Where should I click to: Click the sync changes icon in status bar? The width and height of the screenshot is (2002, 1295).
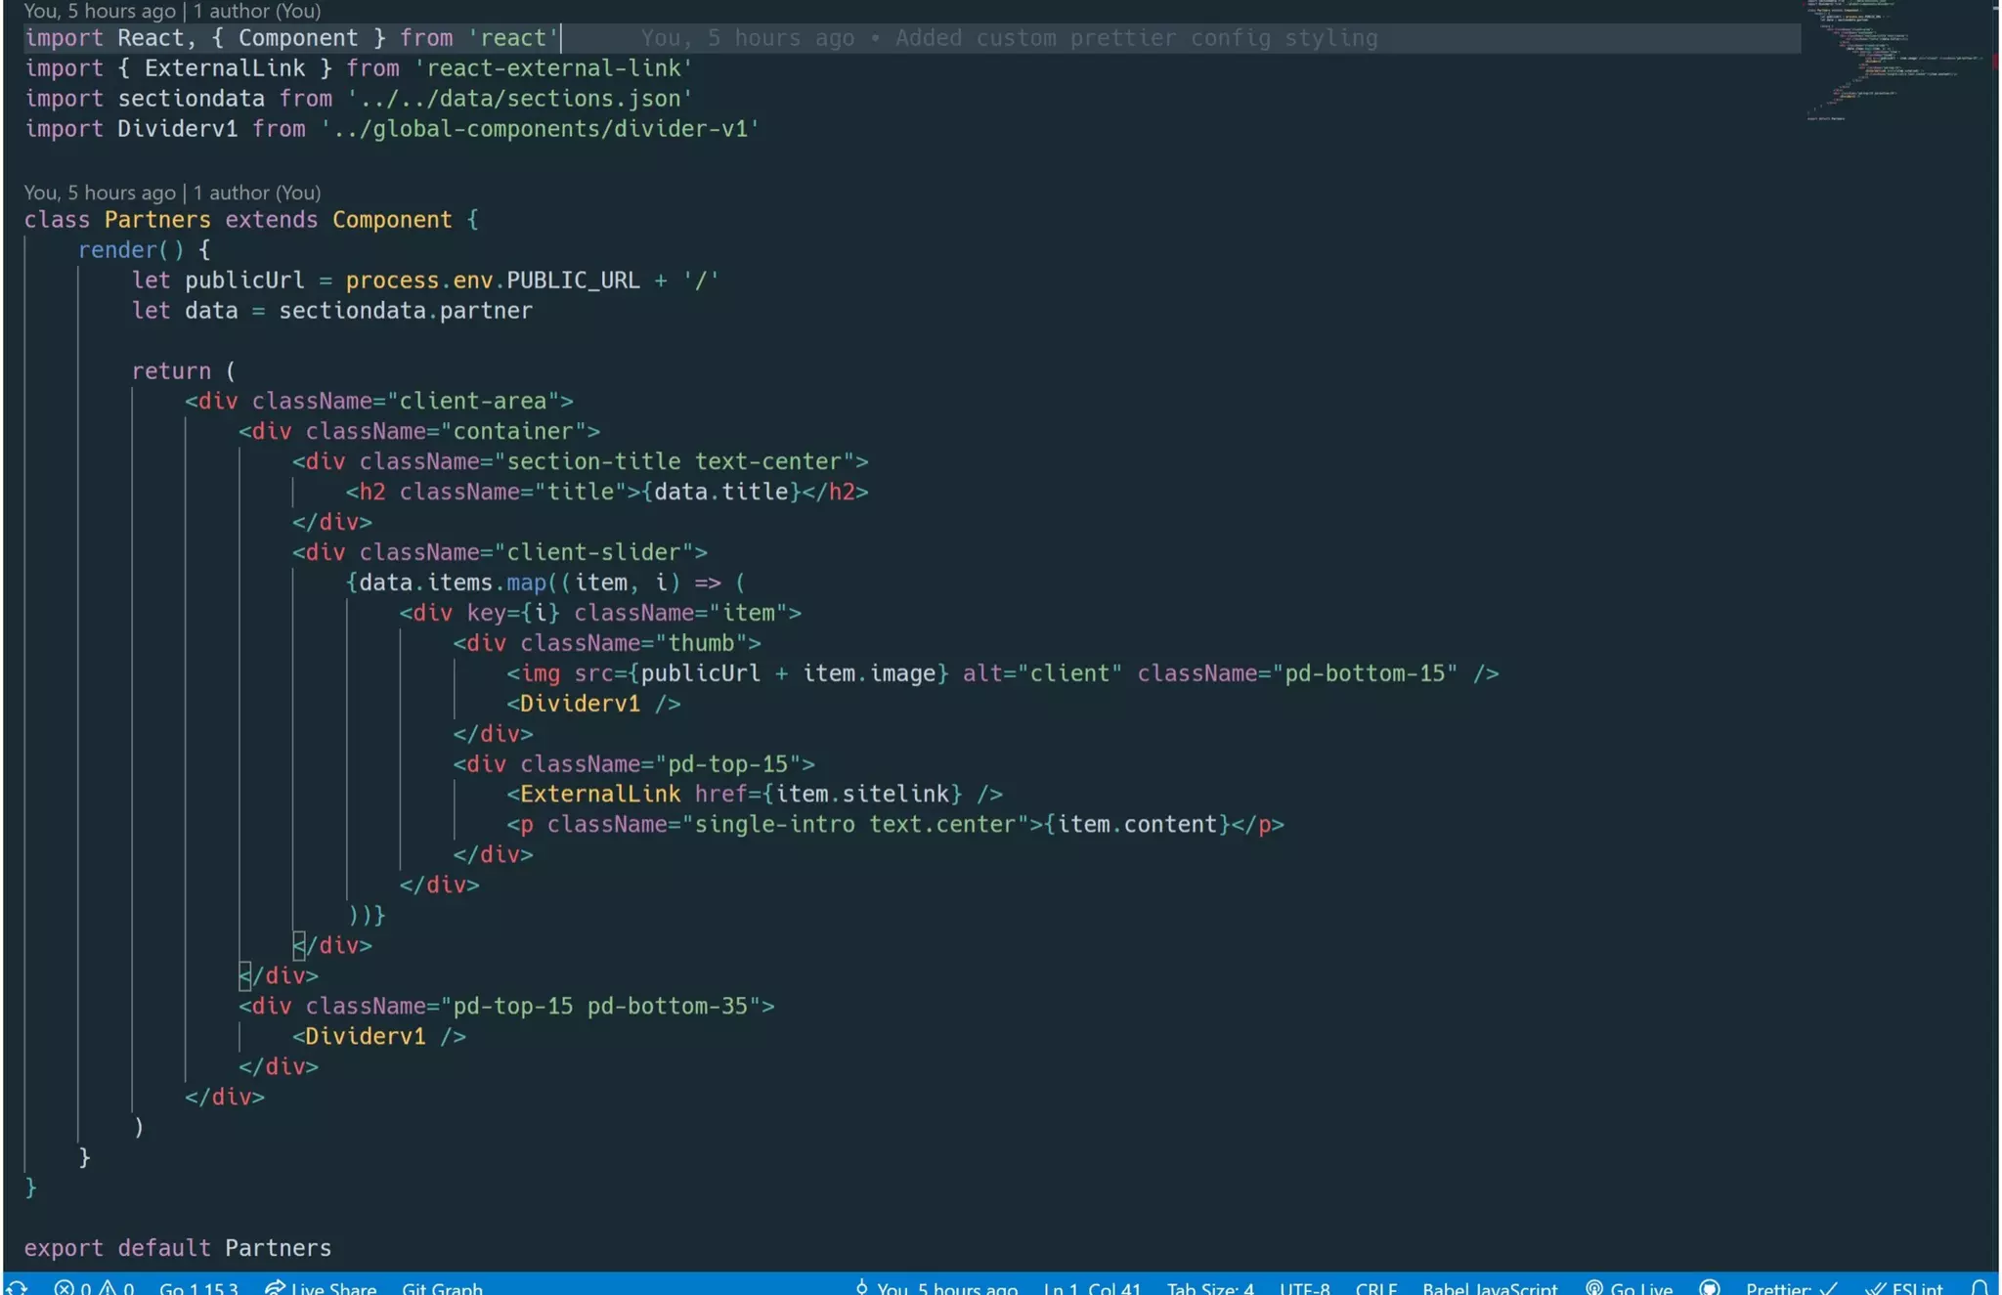(16, 1287)
